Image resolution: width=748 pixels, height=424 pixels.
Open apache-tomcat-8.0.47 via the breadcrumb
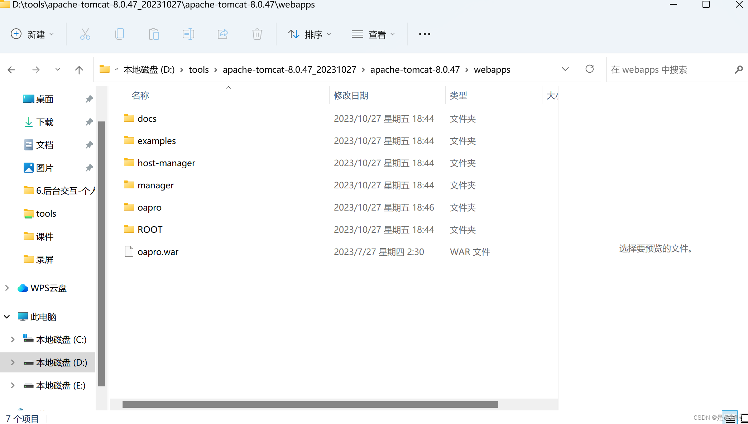pos(415,69)
